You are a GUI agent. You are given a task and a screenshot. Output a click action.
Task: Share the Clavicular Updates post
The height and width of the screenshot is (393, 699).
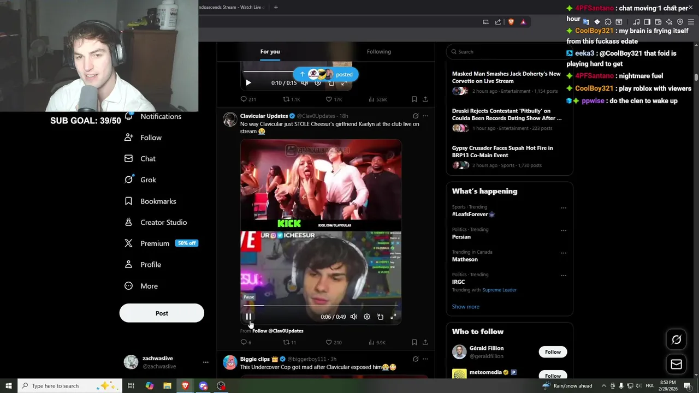[425, 342]
